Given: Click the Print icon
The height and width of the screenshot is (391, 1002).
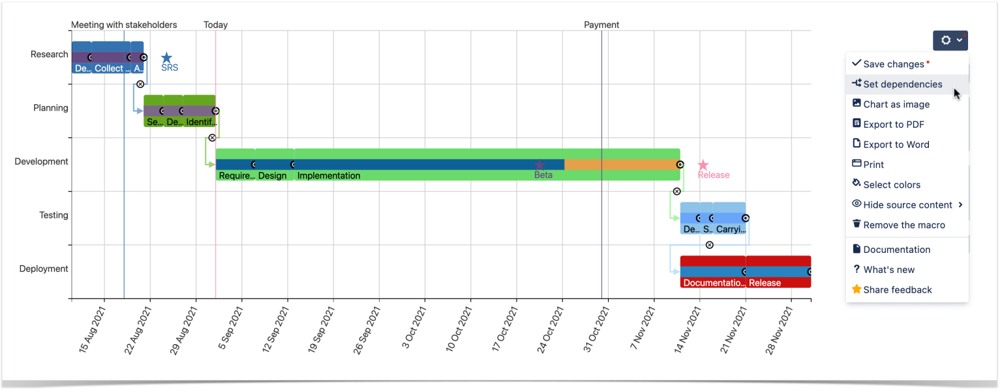Looking at the screenshot, I should pos(857,164).
